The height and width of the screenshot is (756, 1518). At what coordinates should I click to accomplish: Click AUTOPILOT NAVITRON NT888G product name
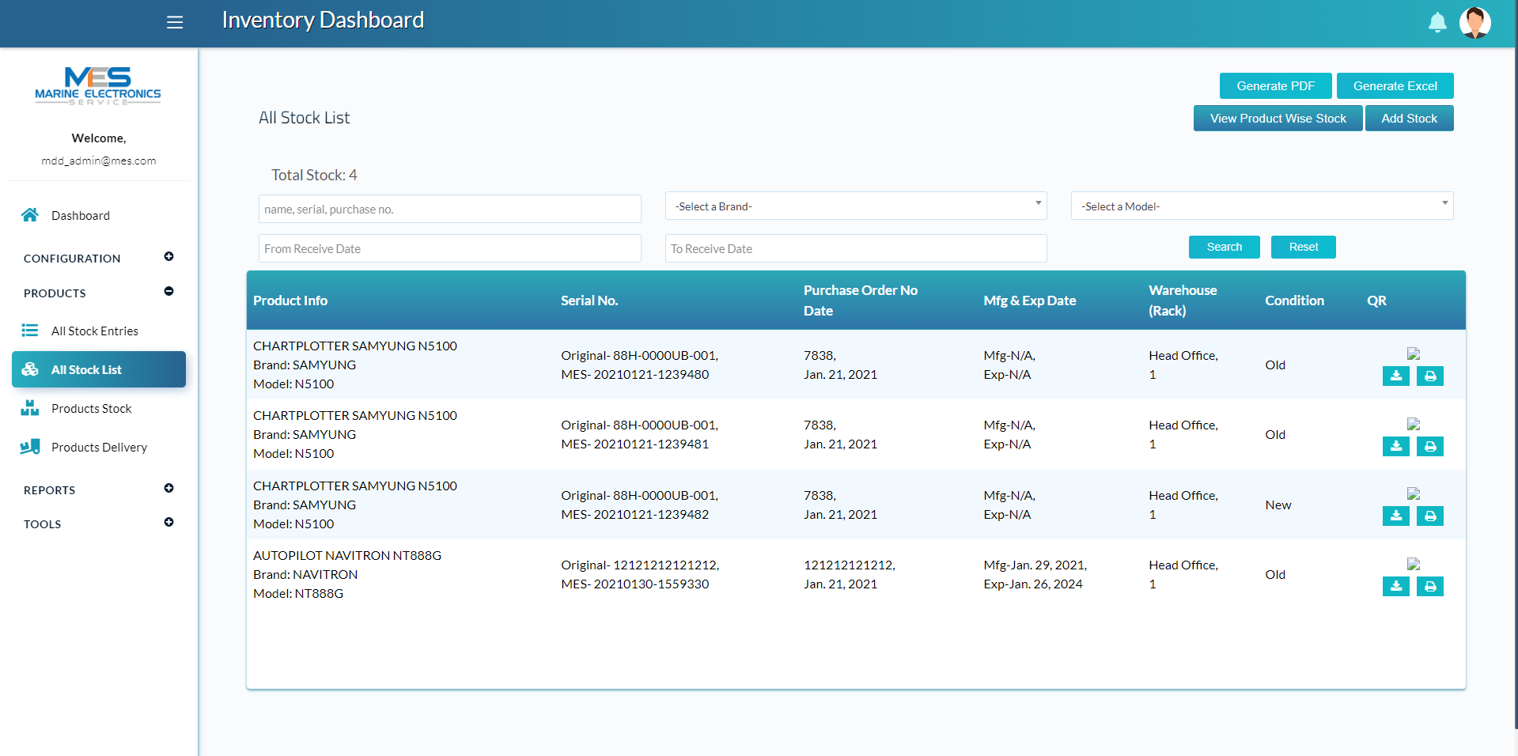(347, 555)
